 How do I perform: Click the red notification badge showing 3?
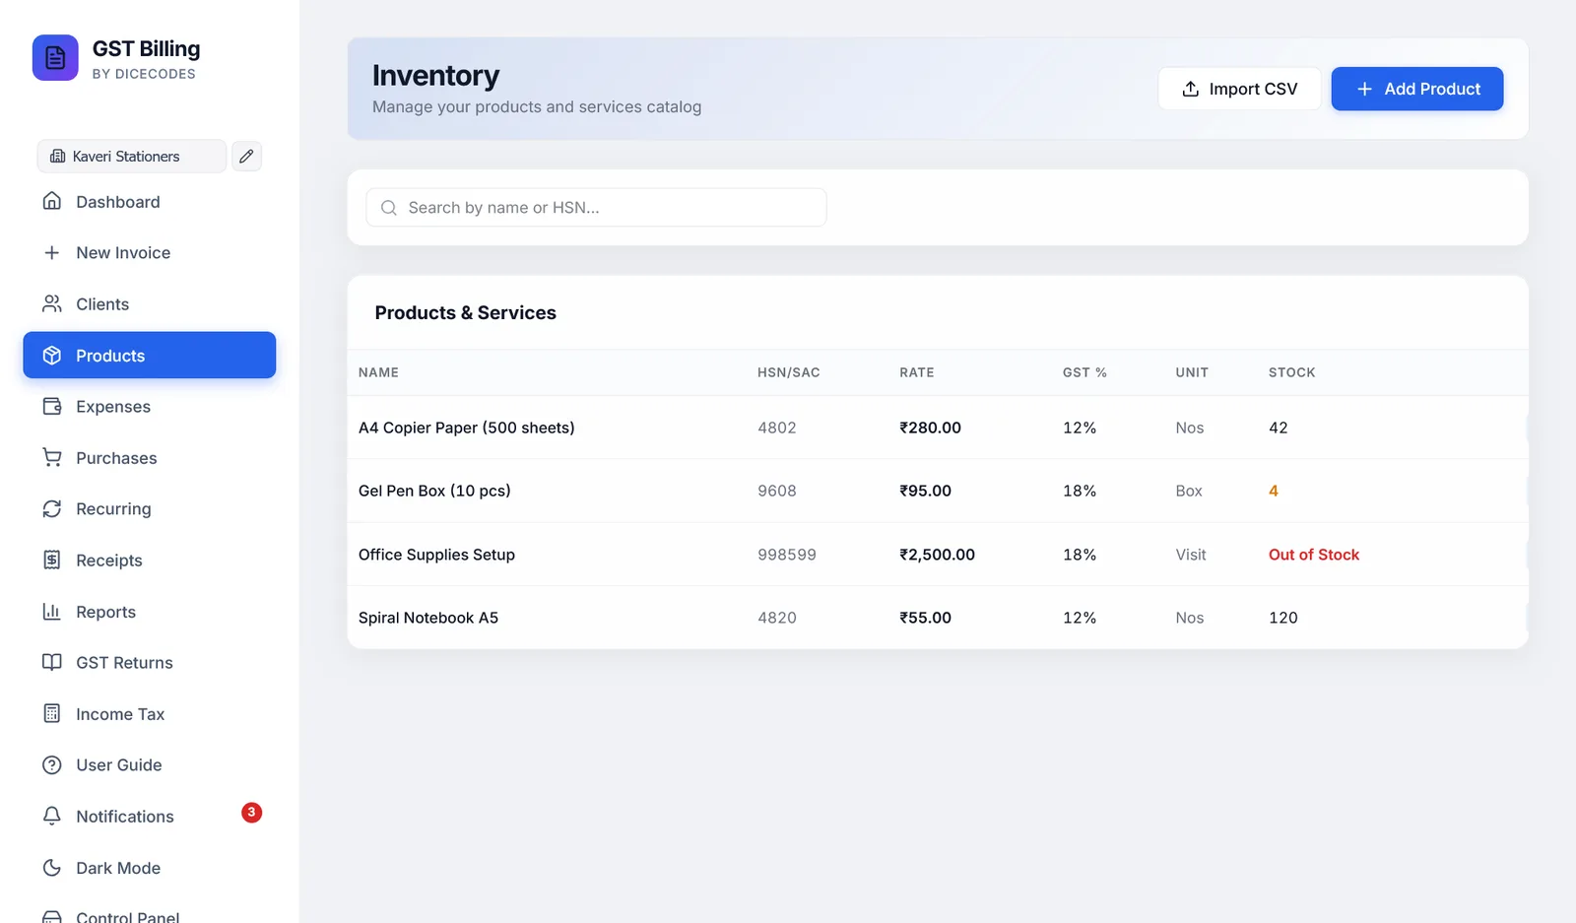[x=251, y=812]
